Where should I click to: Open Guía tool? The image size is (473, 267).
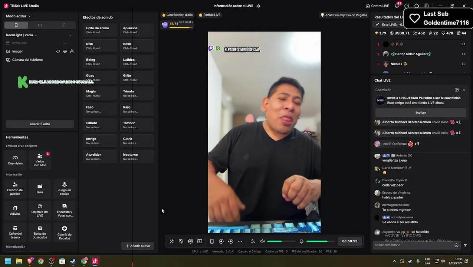point(40,189)
